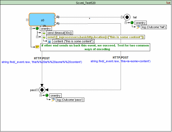
Task: Click the content element globe icon
Action: pos(50,41)
